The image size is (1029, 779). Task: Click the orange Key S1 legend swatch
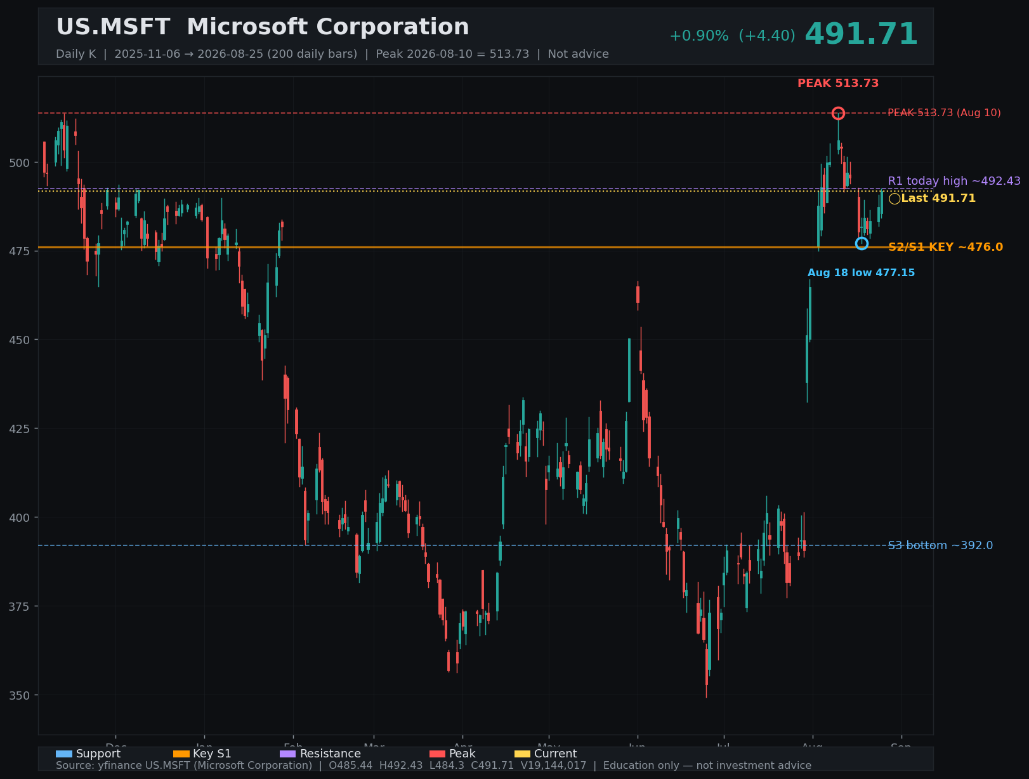click(x=181, y=754)
